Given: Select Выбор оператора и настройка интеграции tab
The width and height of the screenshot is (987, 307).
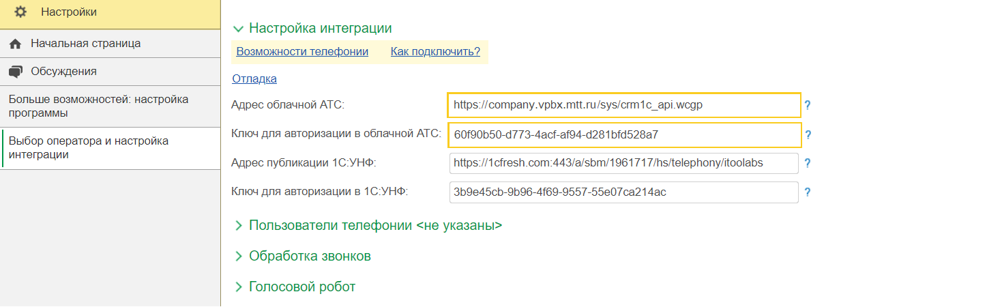Looking at the screenshot, I should click(x=89, y=148).
